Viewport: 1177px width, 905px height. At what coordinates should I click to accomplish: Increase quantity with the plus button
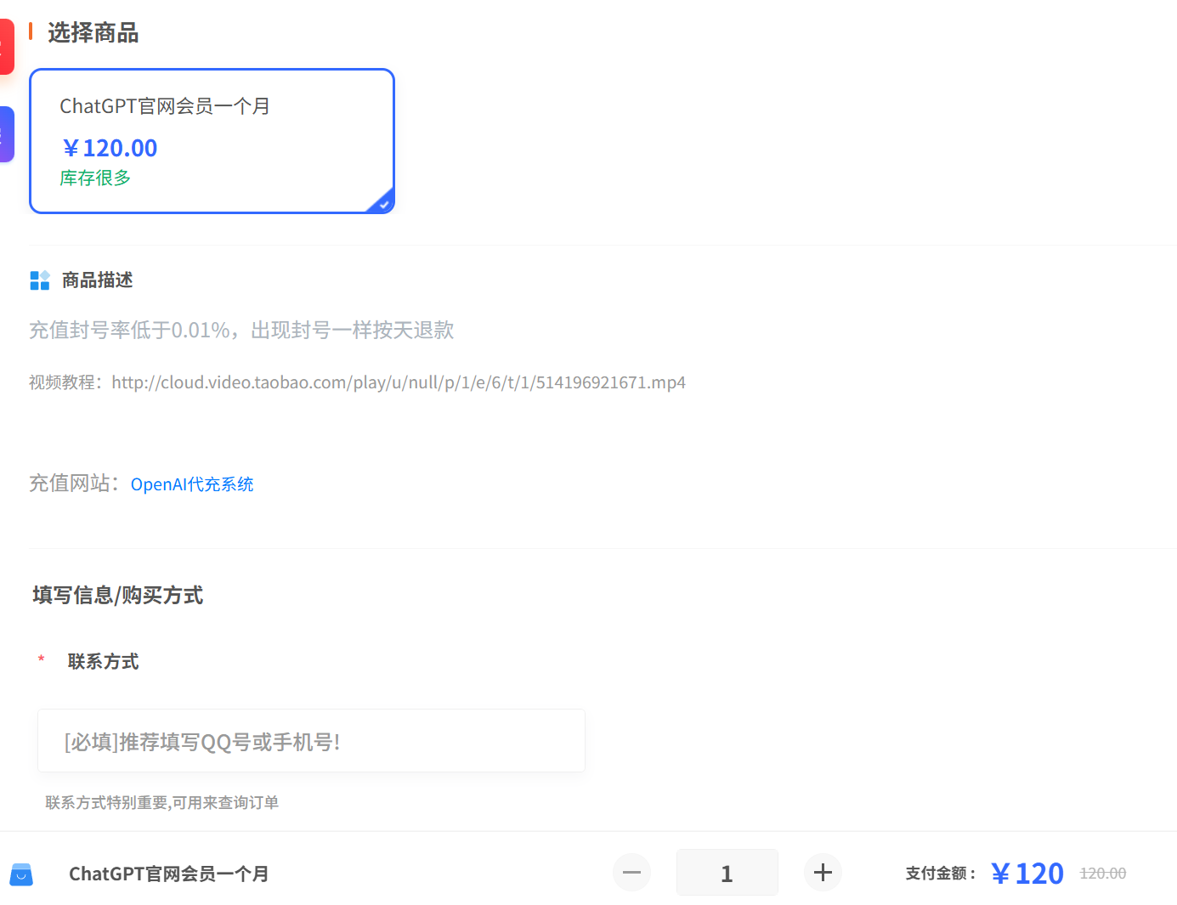click(x=823, y=873)
